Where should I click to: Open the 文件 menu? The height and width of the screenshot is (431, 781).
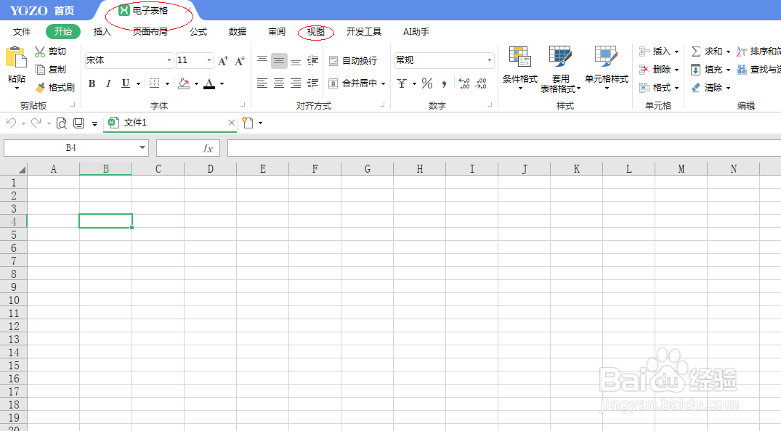coord(21,32)
